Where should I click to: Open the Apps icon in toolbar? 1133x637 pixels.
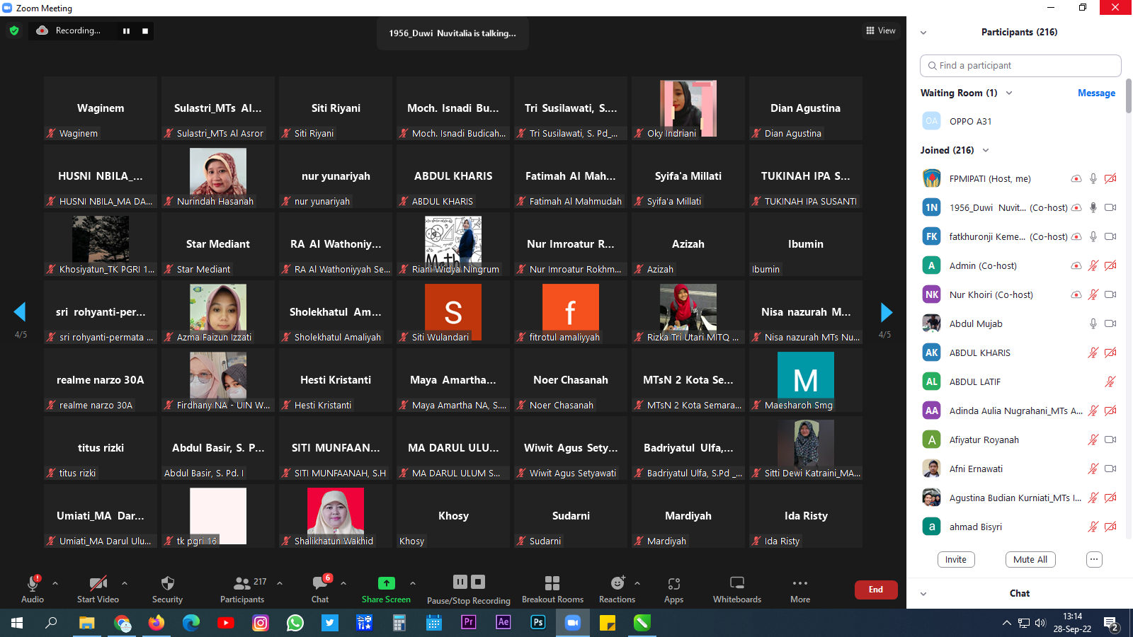coord(673,584)
